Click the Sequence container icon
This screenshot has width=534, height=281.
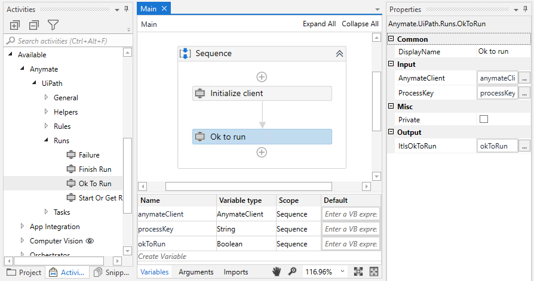coord(185,54)
